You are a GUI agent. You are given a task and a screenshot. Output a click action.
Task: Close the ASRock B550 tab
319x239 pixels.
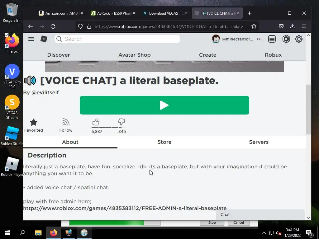(134, 13)
